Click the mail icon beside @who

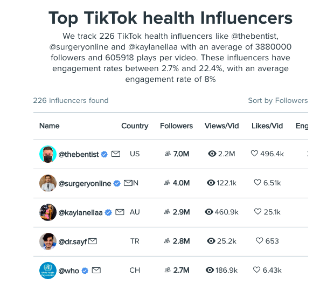tap(96, 271)
